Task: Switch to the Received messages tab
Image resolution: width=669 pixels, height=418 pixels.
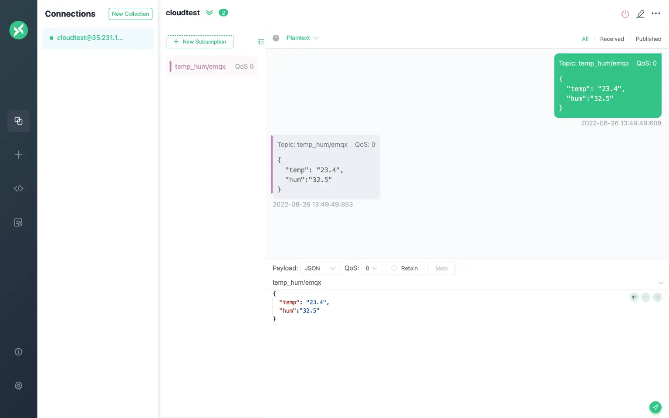Action: click(x=612, y=39)
